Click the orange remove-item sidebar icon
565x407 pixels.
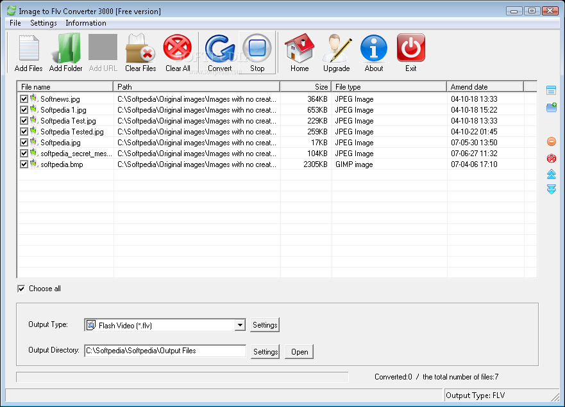coord(552,141)
